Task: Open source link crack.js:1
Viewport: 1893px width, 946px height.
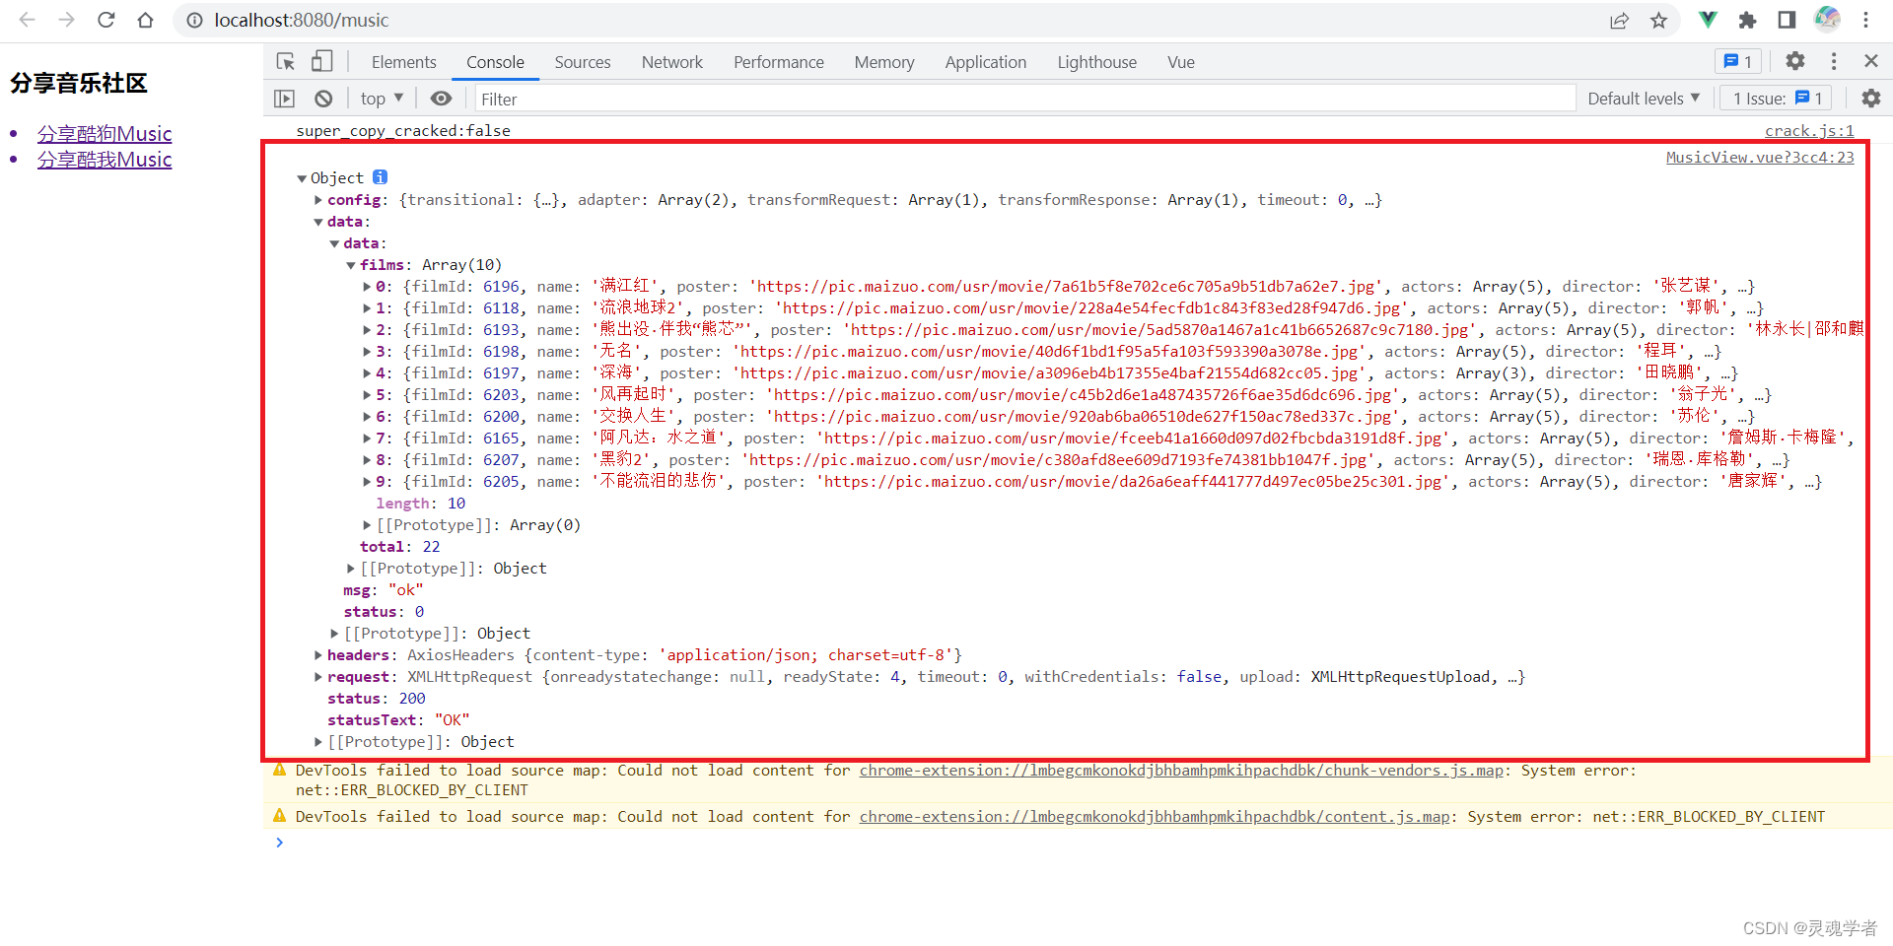Action: 1809,130
